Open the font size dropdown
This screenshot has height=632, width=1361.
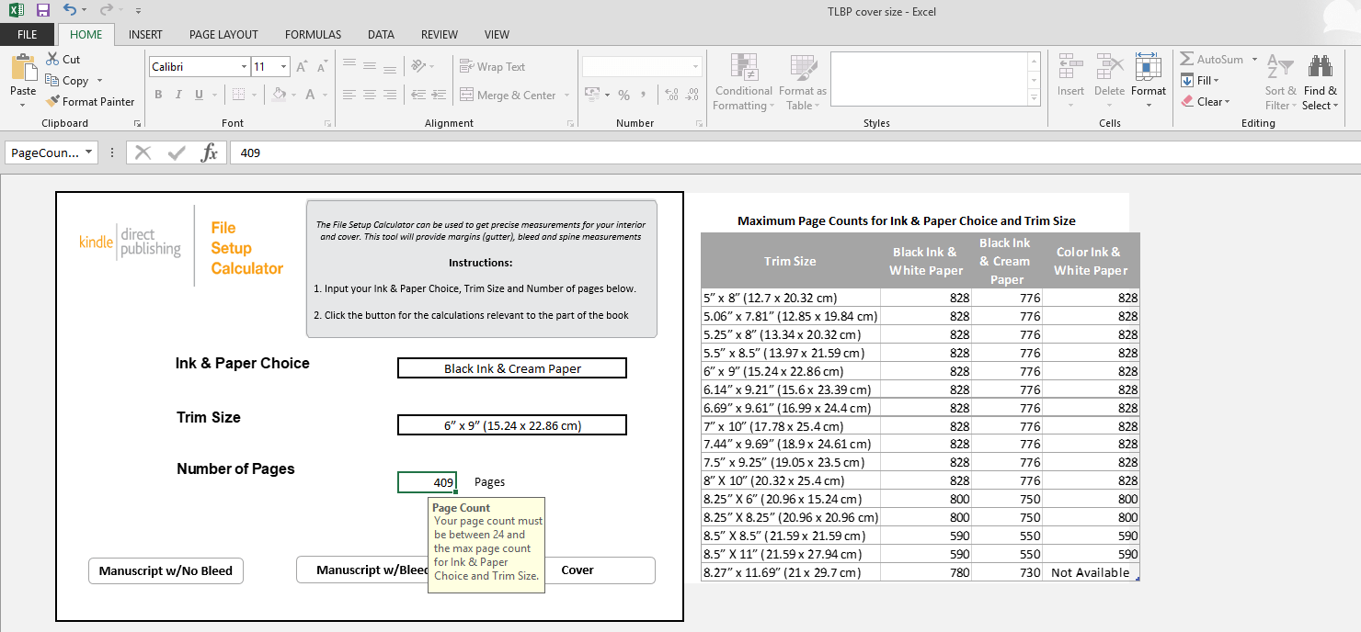coord(283,67)
